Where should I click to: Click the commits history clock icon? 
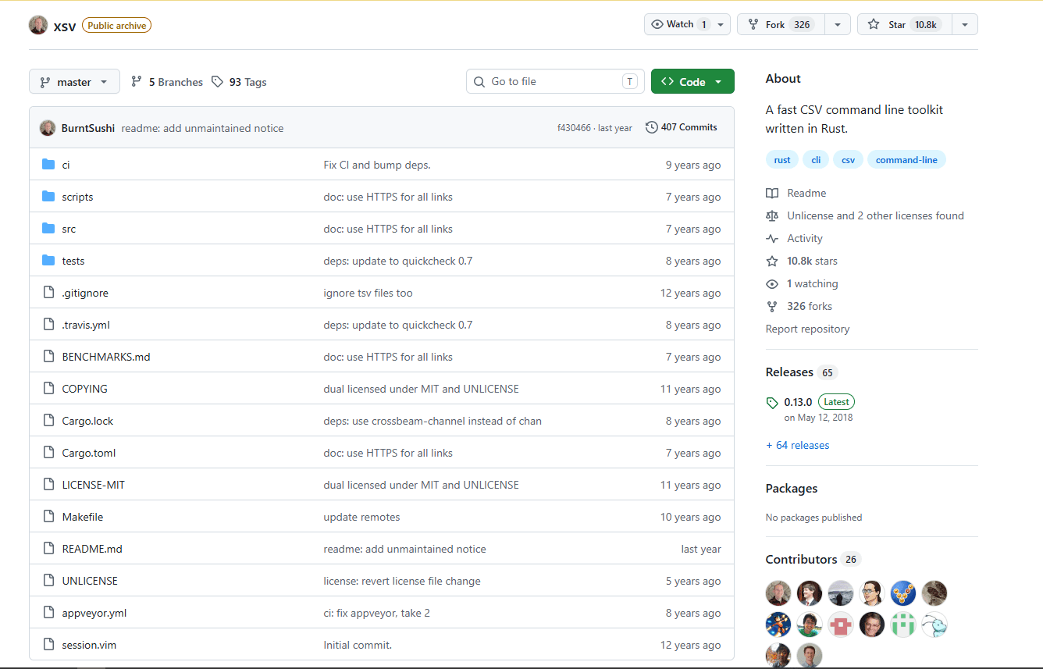tap(651, 127)
